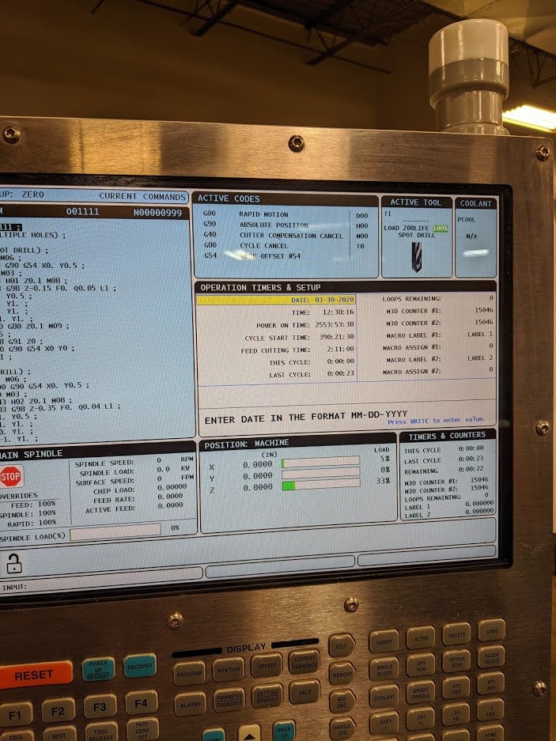556x741 pixels.
Task: Open the POSITION display
Action: (229, 669)
